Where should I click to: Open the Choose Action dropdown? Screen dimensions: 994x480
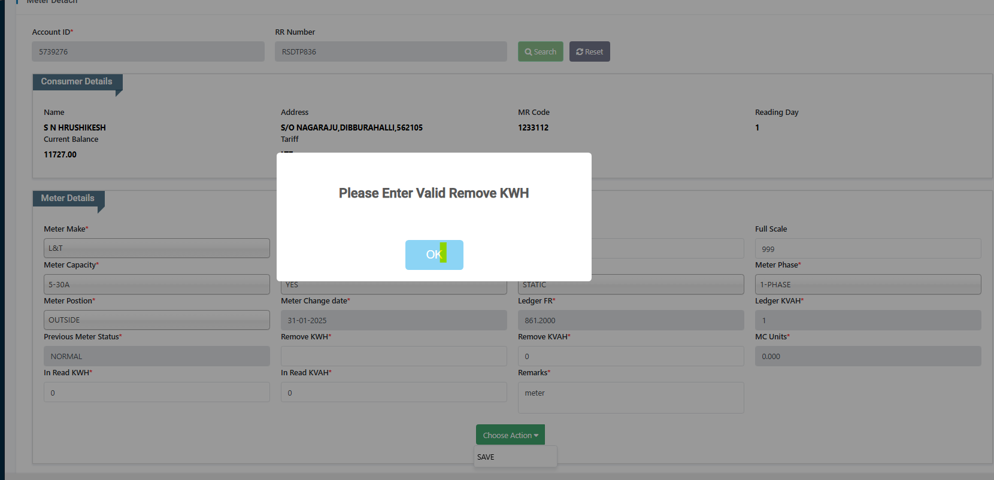[510, 435]
